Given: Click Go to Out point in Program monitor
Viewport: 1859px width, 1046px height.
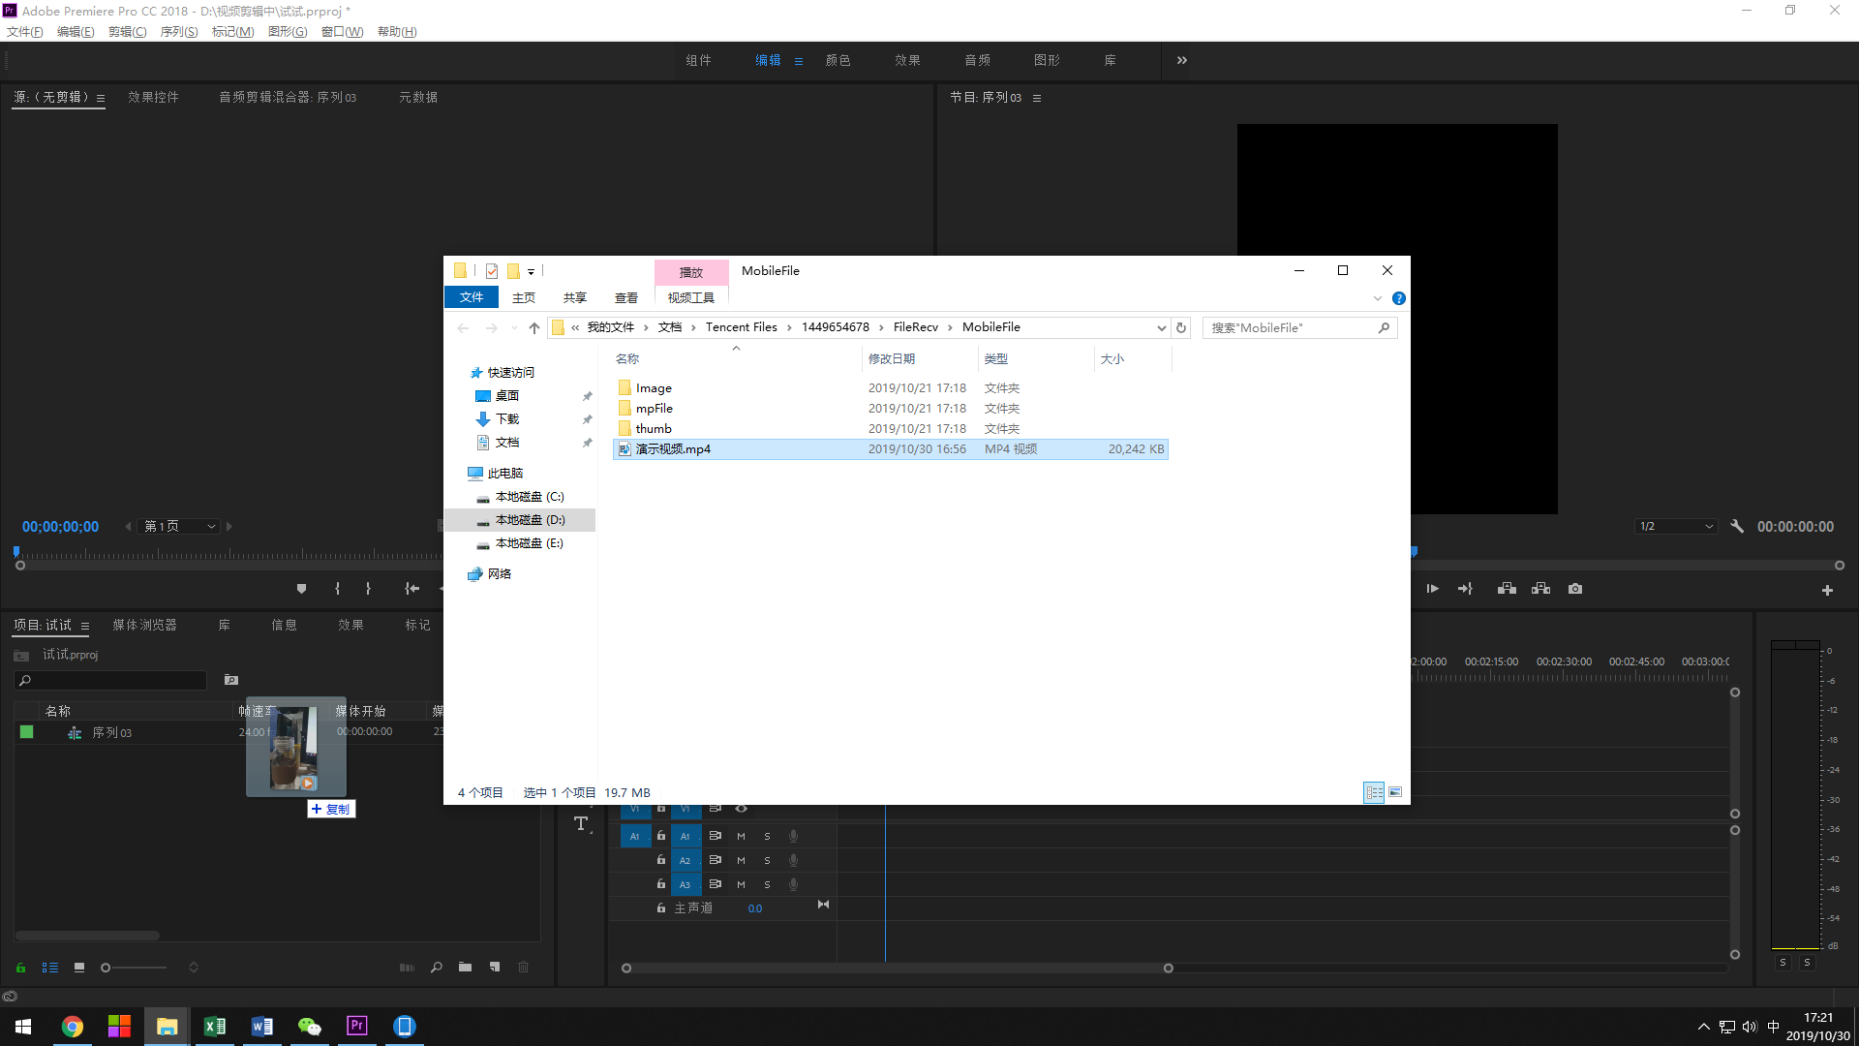Looking at the screenshot, I should pos(1466,589).
